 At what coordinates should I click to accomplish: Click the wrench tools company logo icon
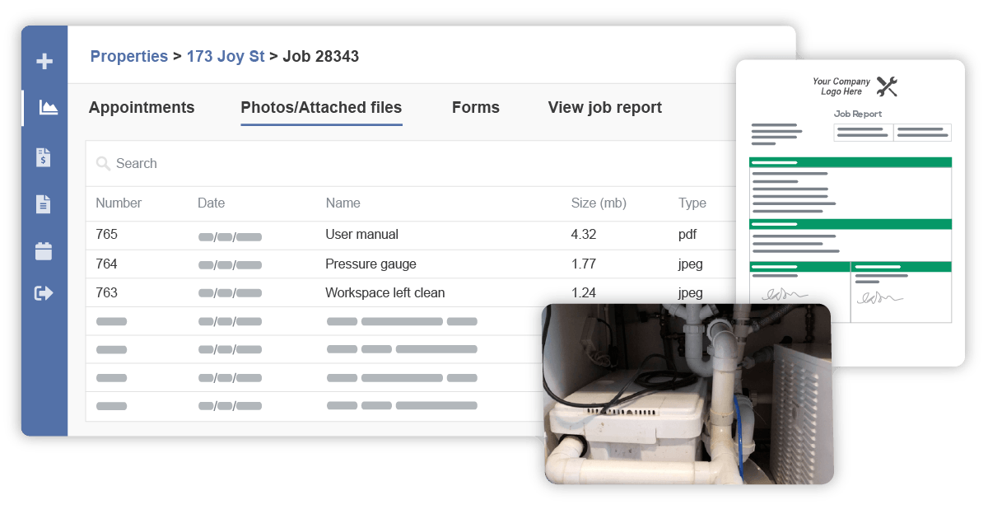pyautogui.click(x=887, y=86)
